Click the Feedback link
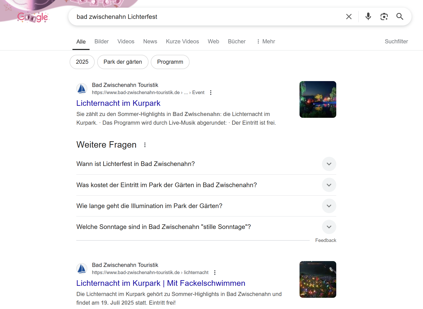Image resolution: width=423 pixels, height=309 pixels. pos(326,240)
